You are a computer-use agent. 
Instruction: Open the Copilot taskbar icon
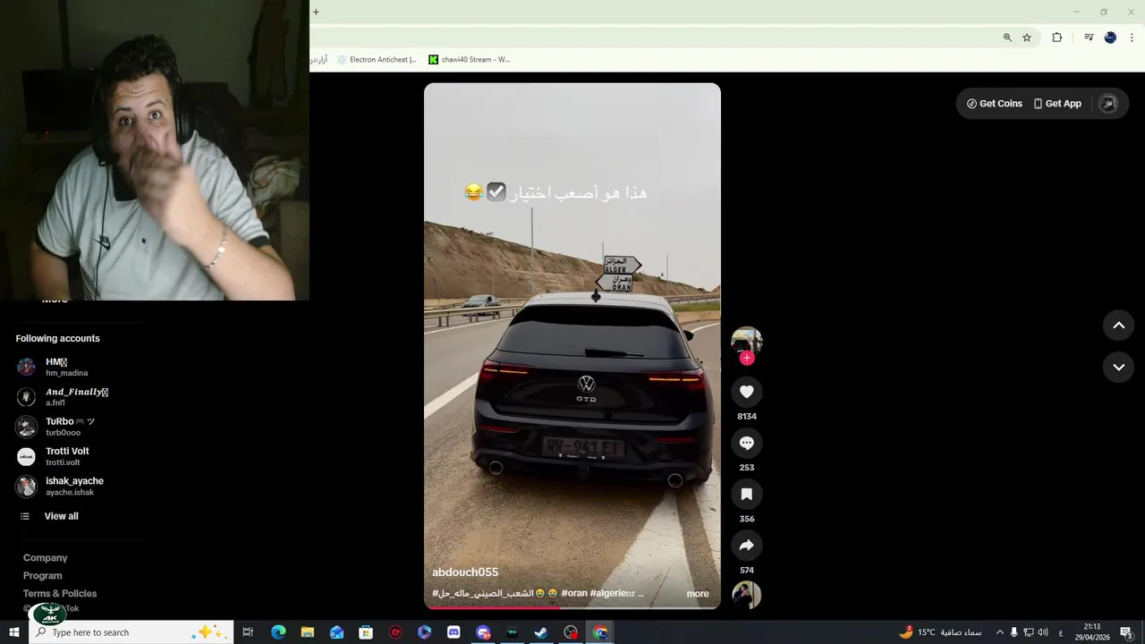tap(424, 632)
